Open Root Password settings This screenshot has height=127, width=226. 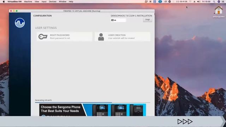click(64, 37)
